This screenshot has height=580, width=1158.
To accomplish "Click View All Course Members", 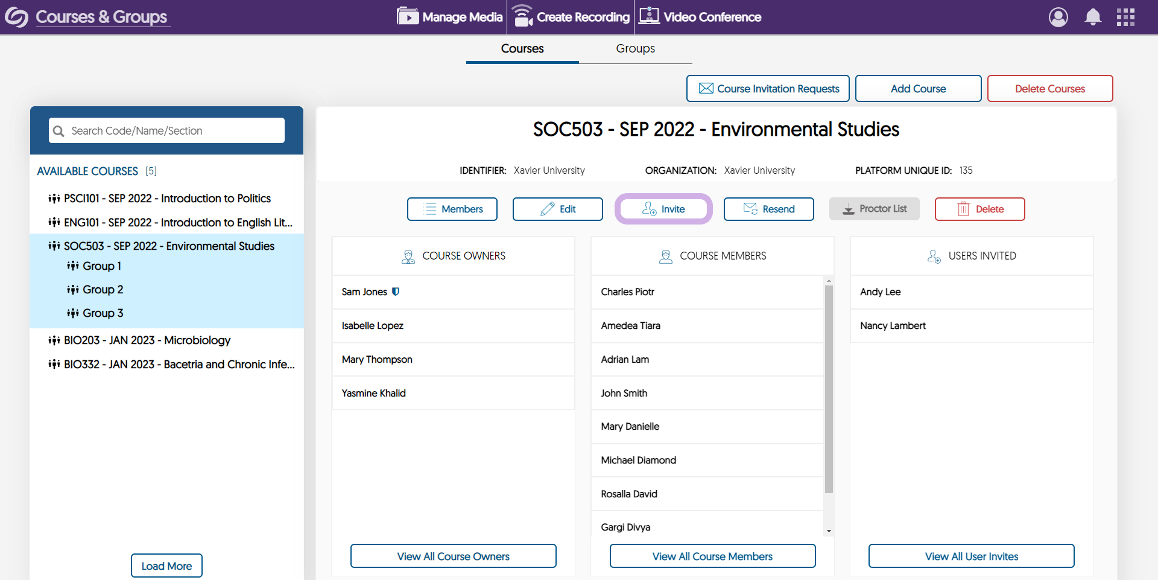I will 713,556.
